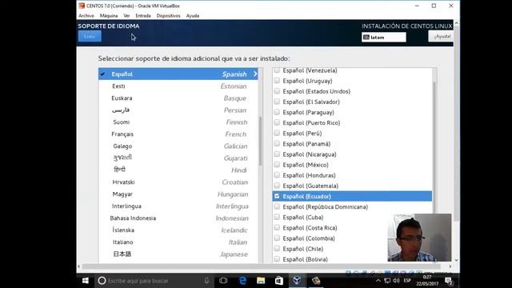Check Español (Puerto Rico)
Viewport: 512px width, 288px height.
[x=277, y=122]
